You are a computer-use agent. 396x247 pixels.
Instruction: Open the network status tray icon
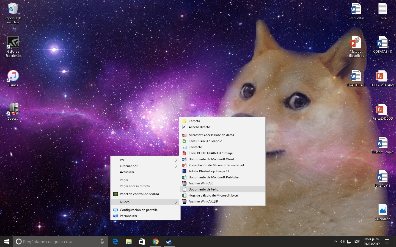pyautogui.click(x=349, y=242)
